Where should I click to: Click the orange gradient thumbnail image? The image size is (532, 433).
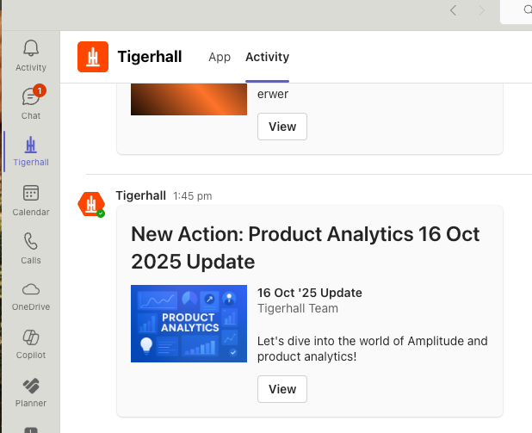(189, 100)
